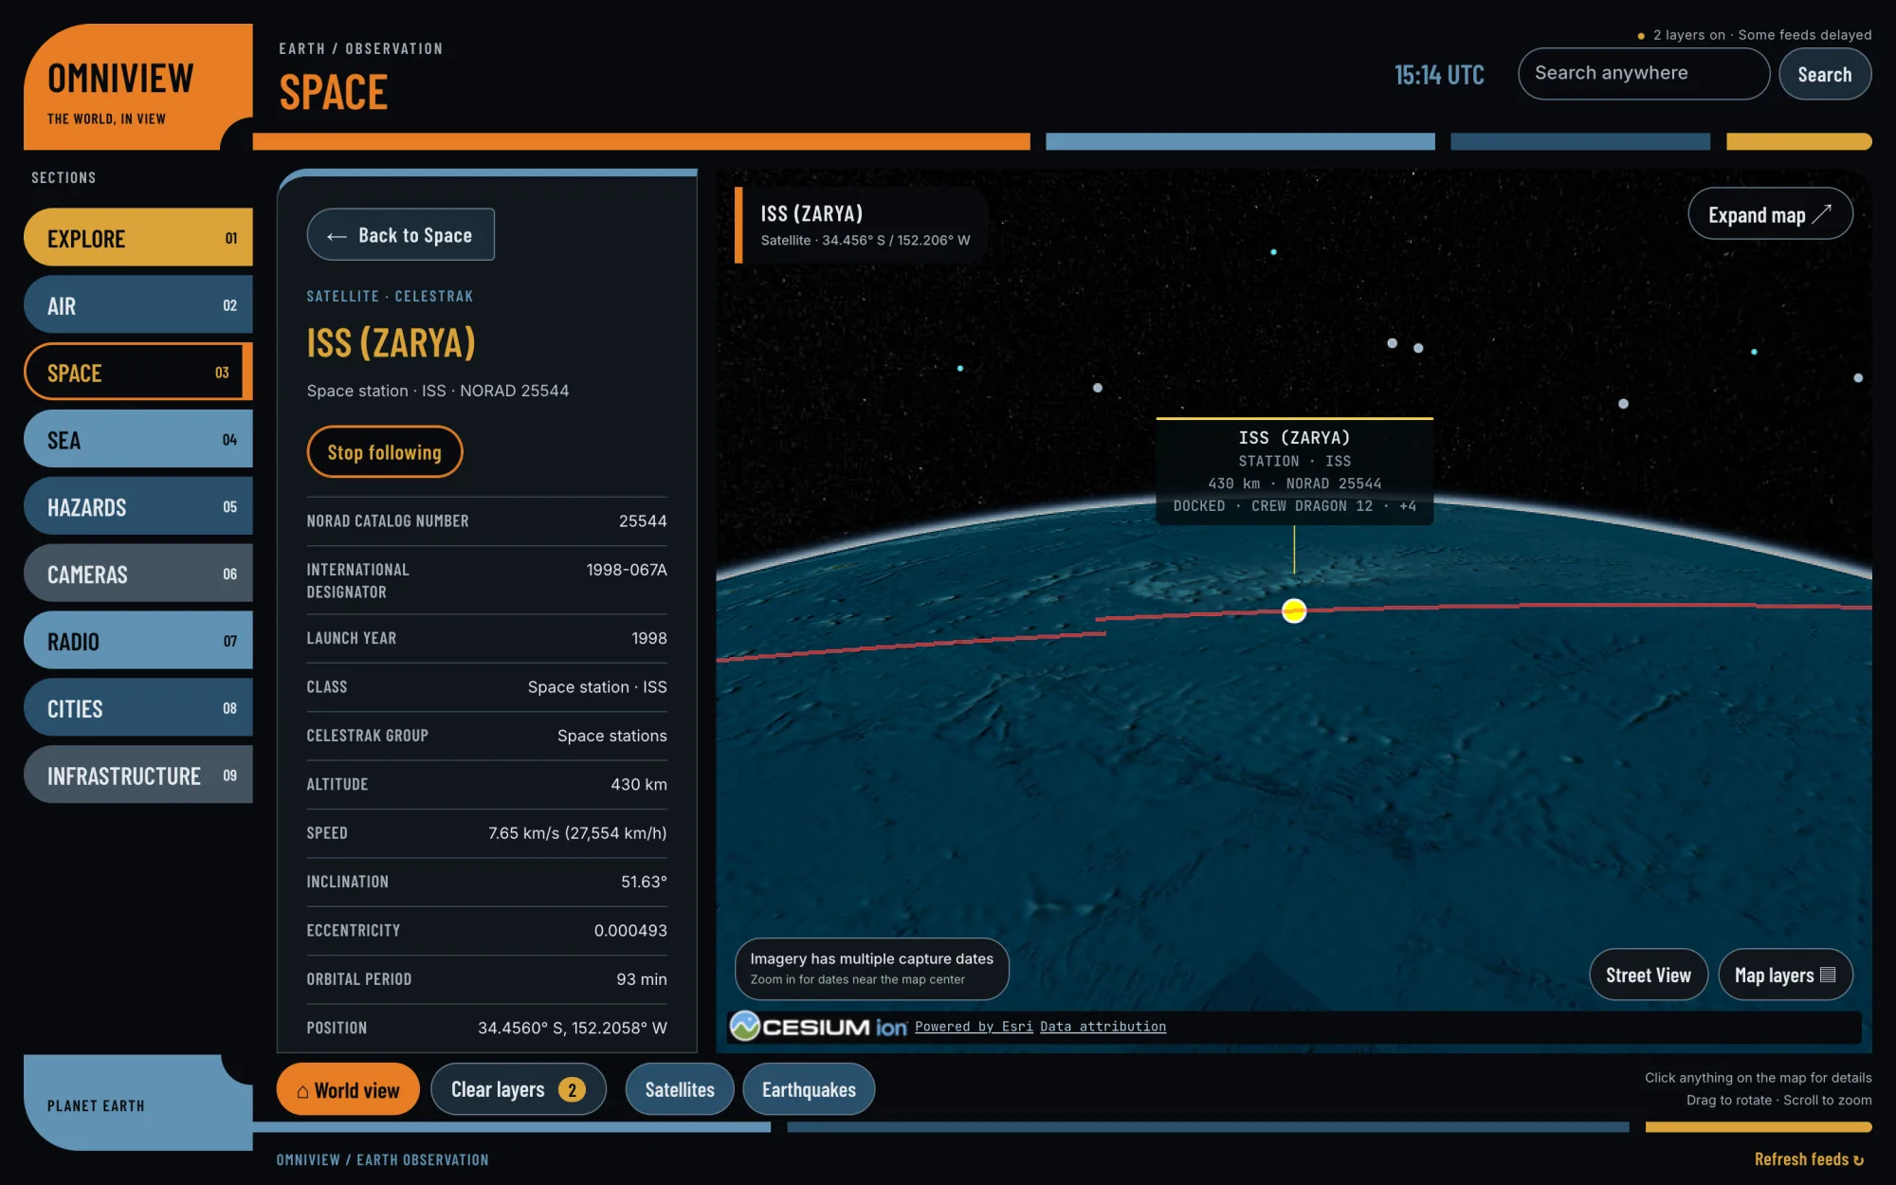
Task: Return to World view
Action: click(x=348, y=1089)
